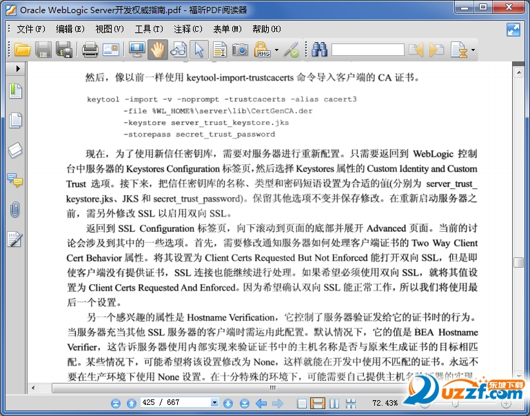This screenshot has height=416, width=530.
Task: Open the 帮助(H) menu
Action: point(267,29)
